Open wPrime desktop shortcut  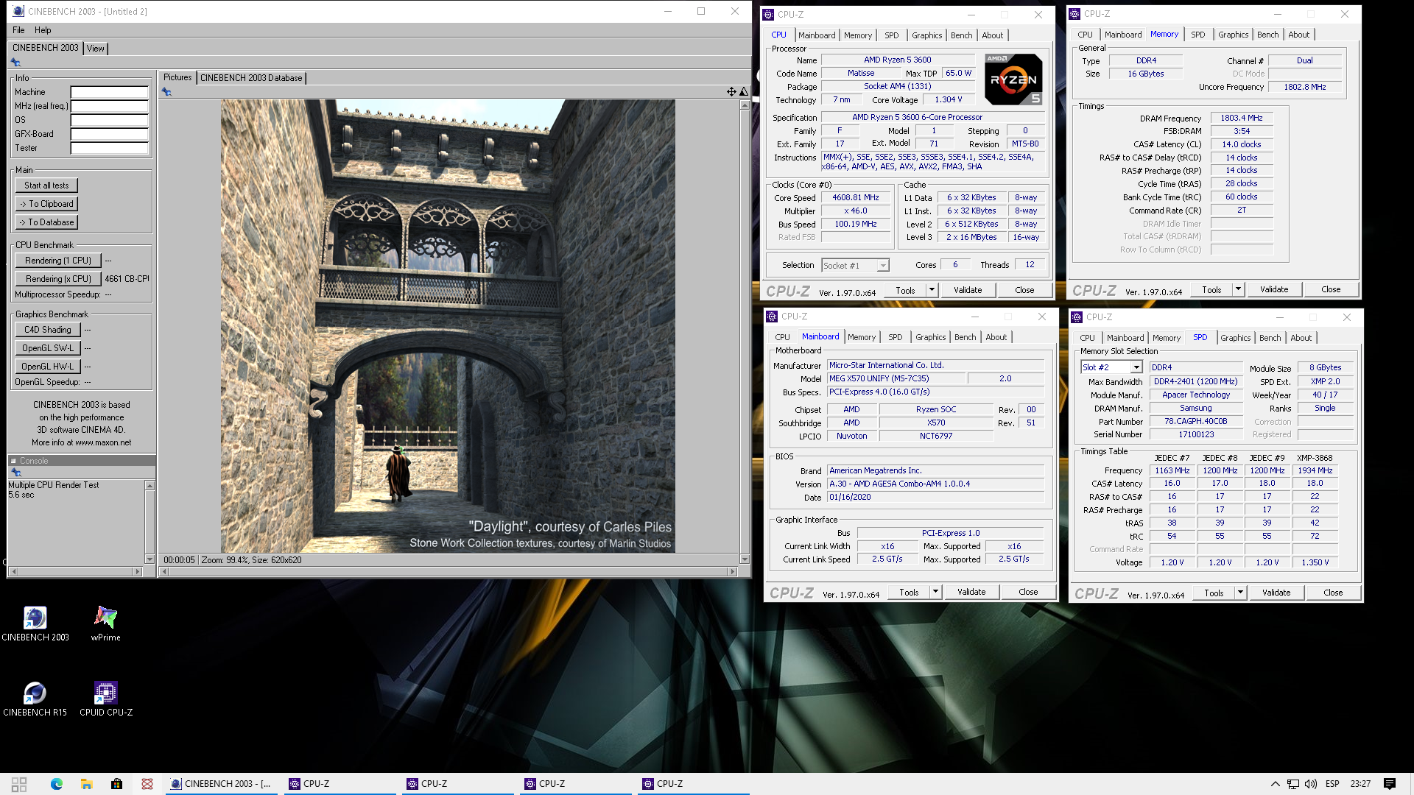(x=105, y=623)
